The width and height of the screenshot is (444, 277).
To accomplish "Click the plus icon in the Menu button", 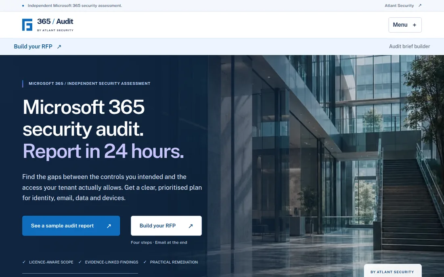I will (415, 25).
